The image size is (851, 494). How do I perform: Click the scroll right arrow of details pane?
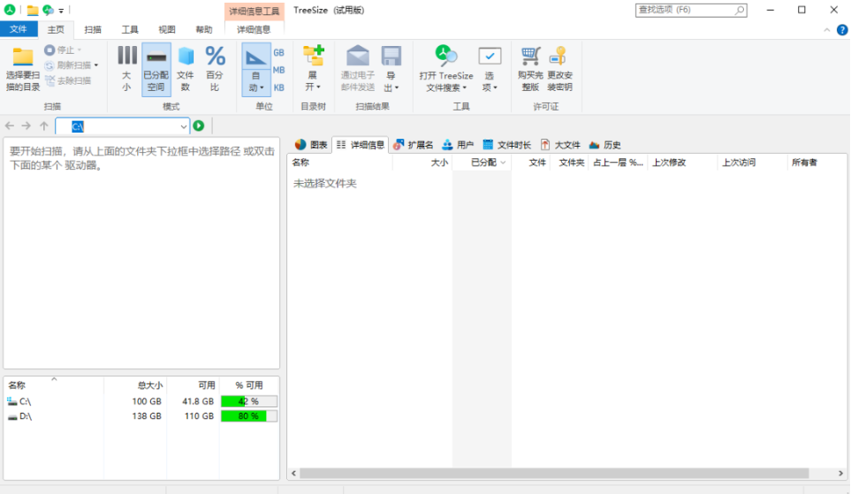[840, 474]
